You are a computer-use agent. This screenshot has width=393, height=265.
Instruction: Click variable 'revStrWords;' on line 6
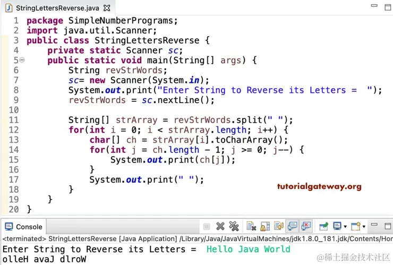pos(136,70)
